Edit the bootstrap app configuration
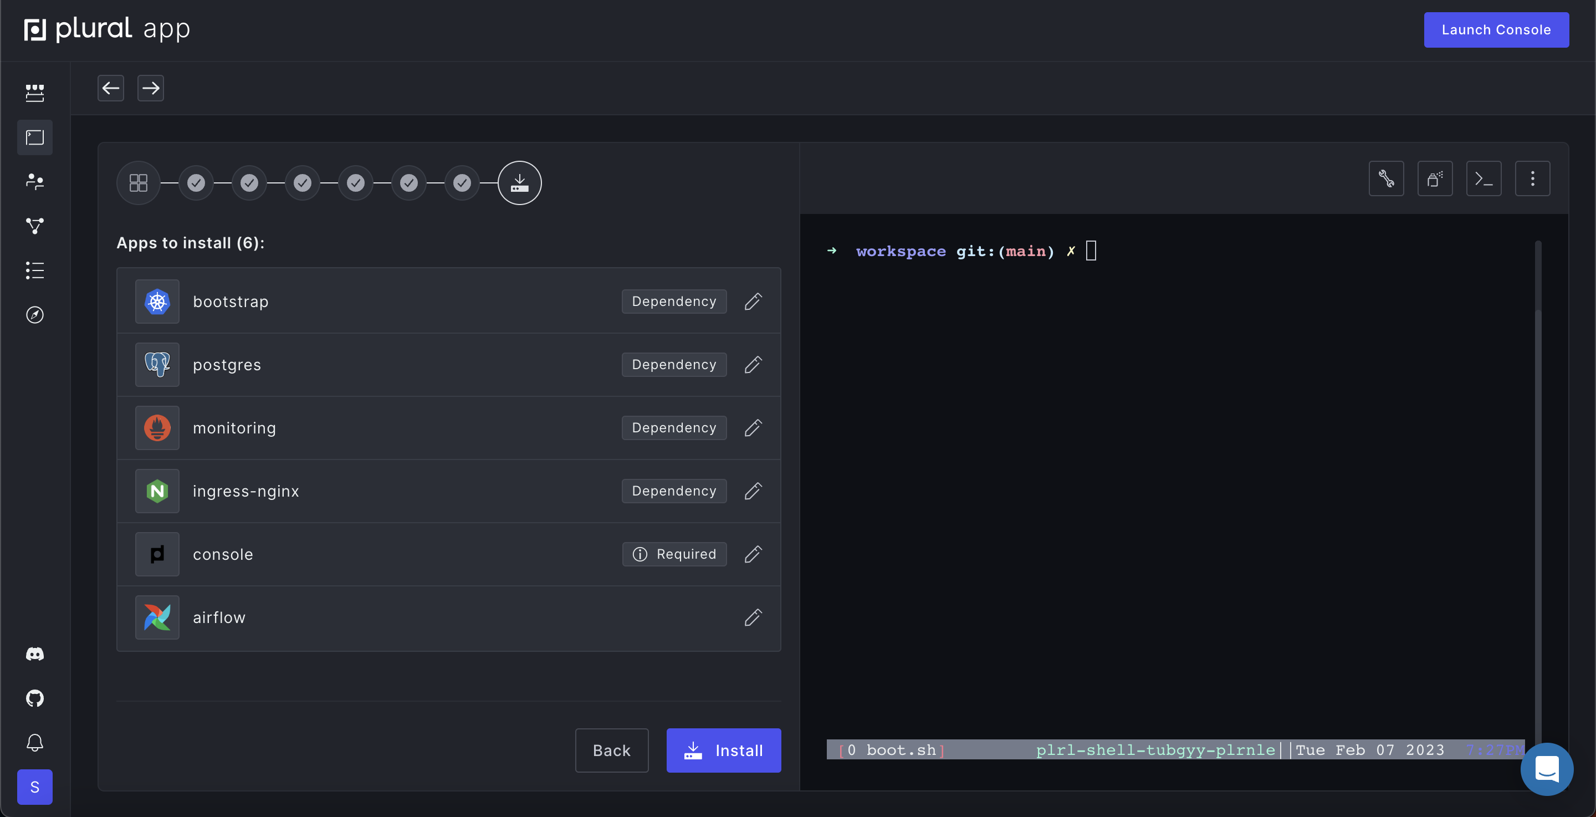This screenshot has height=817, width=1596. (x=753, y=302)
